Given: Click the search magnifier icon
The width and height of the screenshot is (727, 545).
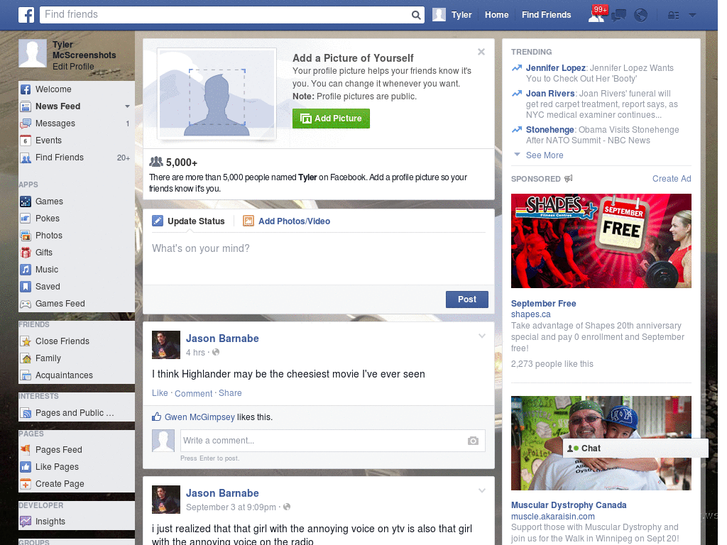Looking at the screenshot, I should pos(416,15).
